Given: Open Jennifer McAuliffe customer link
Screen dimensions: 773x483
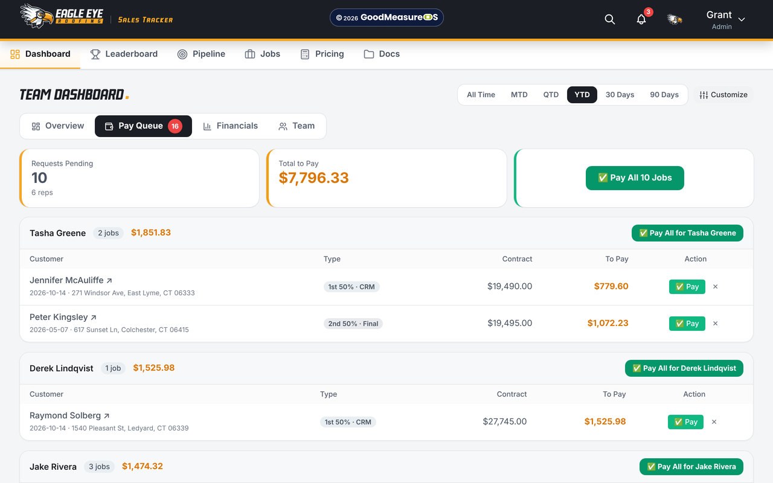Looking at the screenshot, I should 71,281.
